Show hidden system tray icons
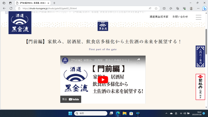 [166, 113]
